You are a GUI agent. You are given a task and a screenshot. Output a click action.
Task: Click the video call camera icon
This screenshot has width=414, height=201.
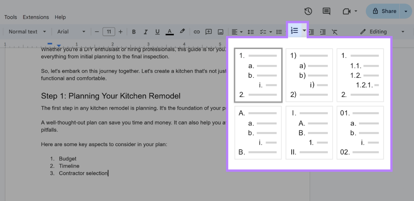346,11
